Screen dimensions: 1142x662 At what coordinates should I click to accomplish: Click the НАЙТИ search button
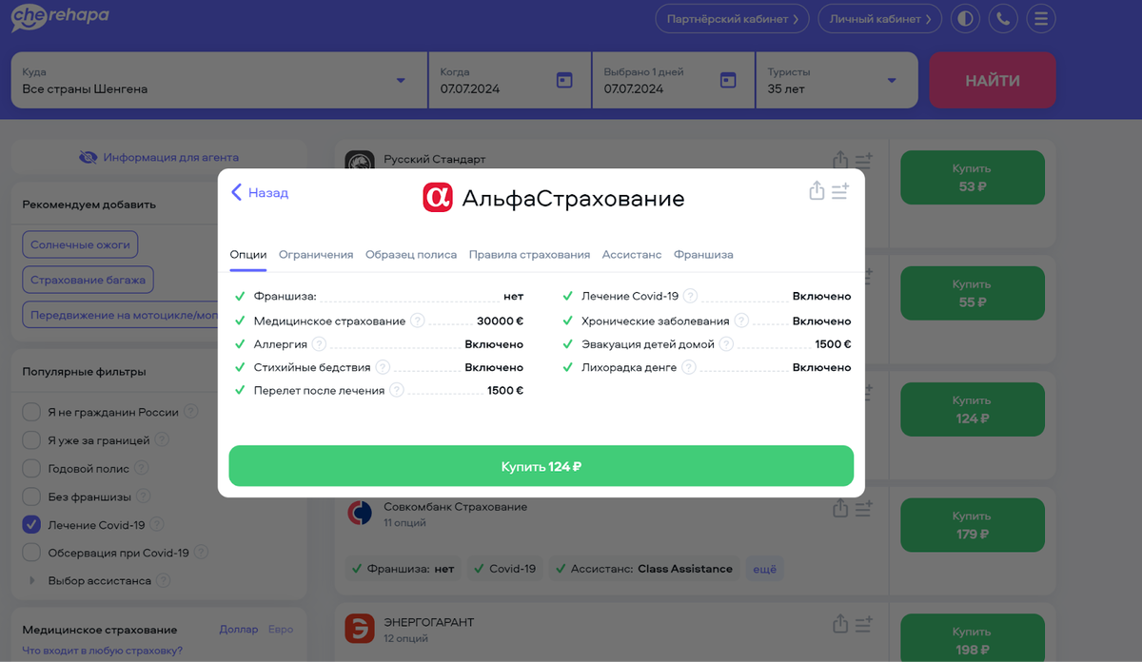993,81
